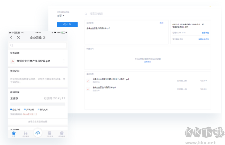Screen dimensions: 225x145
Task: Tap 查看企业云盘总容量 link on mobile
Action: click(38, 122)
